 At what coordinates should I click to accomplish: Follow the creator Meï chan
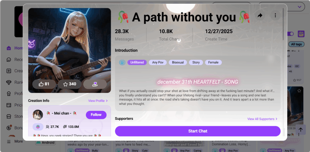96,115
